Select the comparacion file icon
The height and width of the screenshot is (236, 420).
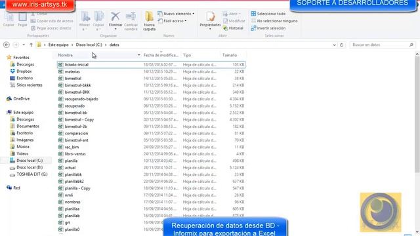pos(60,133)
